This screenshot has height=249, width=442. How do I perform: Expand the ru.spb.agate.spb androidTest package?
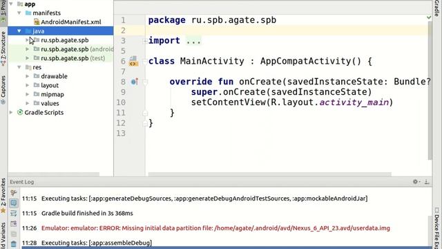(x=28, y=49)
